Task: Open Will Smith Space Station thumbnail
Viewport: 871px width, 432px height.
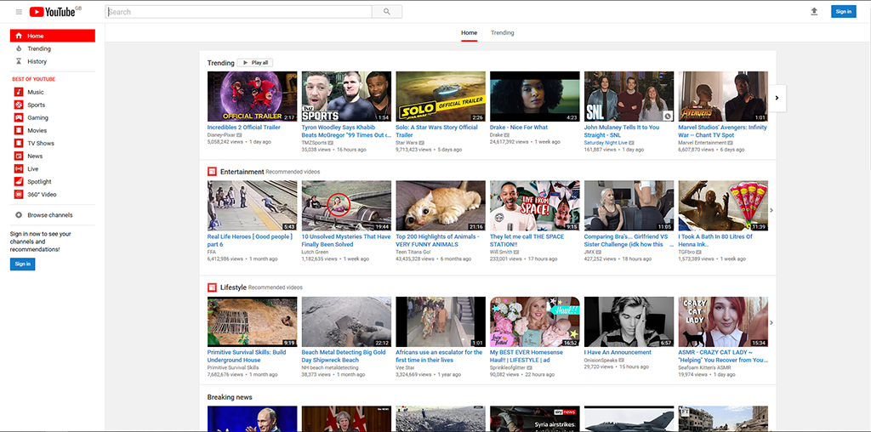Action: click(x=535, y=206)
